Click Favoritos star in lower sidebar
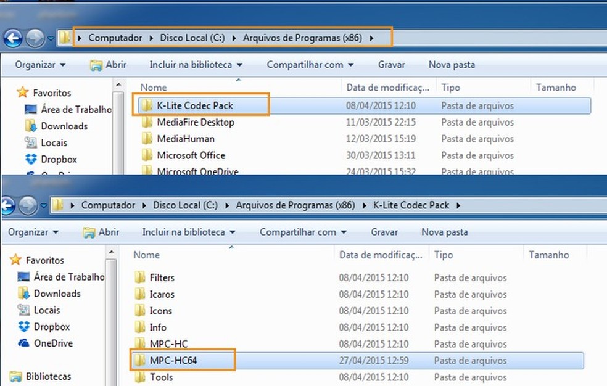607x386 pixels. click(x=15, y=260)
